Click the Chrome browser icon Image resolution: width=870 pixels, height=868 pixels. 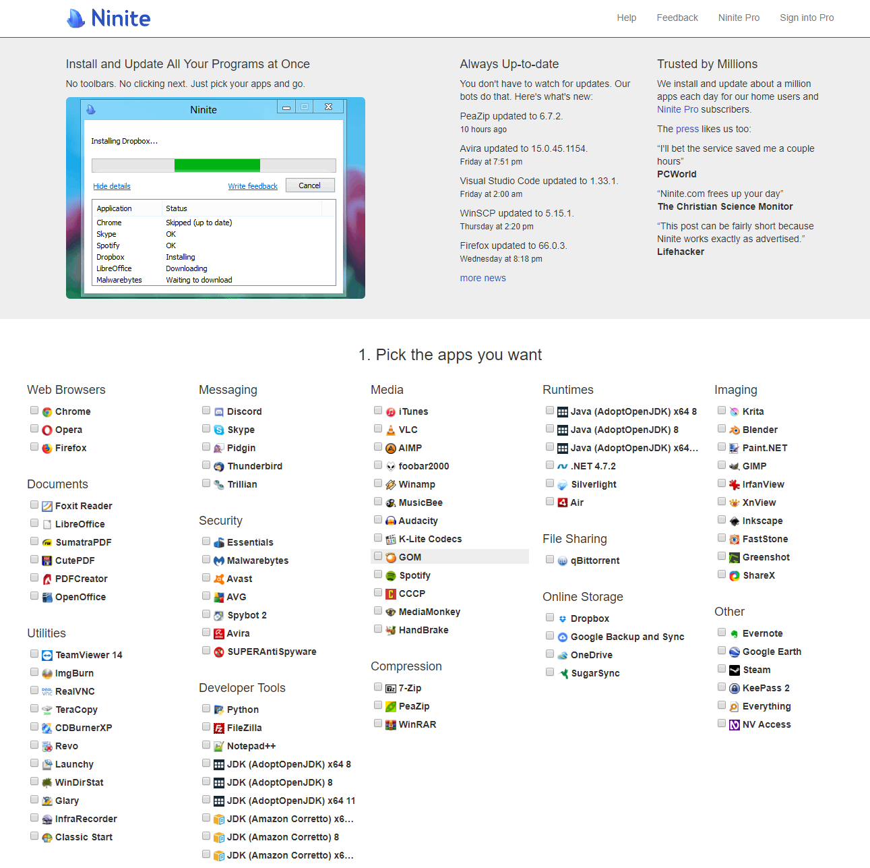click(x=47, y=412)
